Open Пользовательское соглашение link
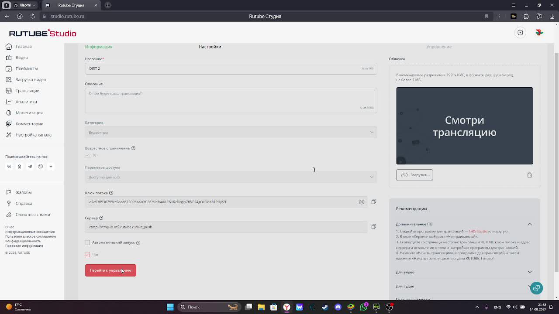The width and height of the screenshot is (559, 314). click(31, 236)
